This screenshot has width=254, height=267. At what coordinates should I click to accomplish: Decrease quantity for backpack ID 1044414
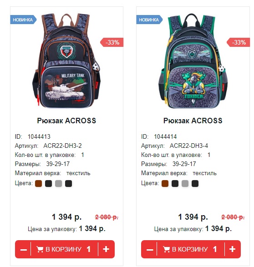tap(149, 249)
